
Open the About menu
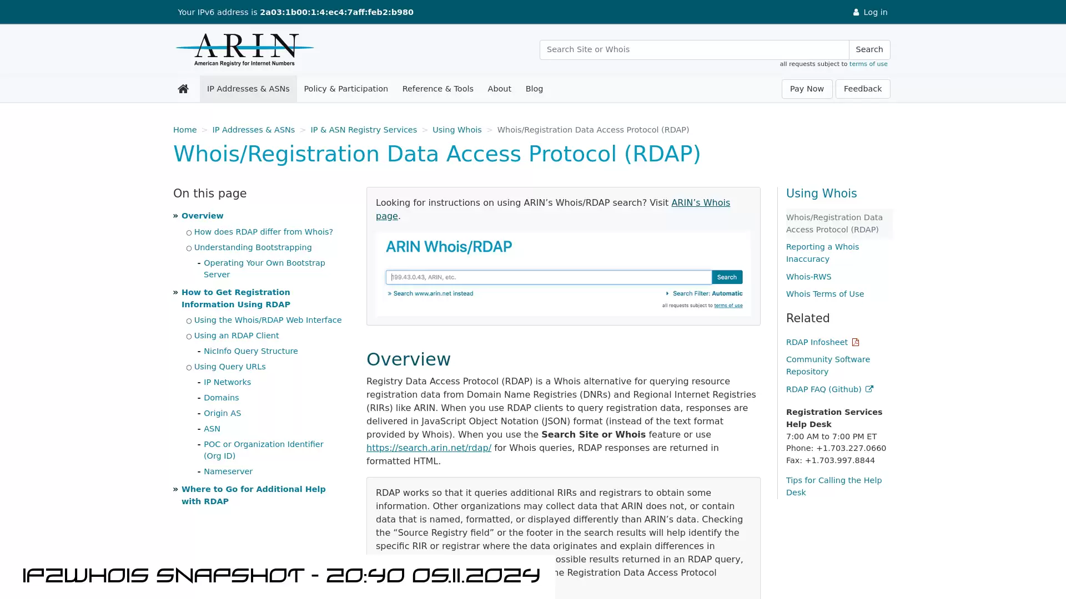point(499,89)
